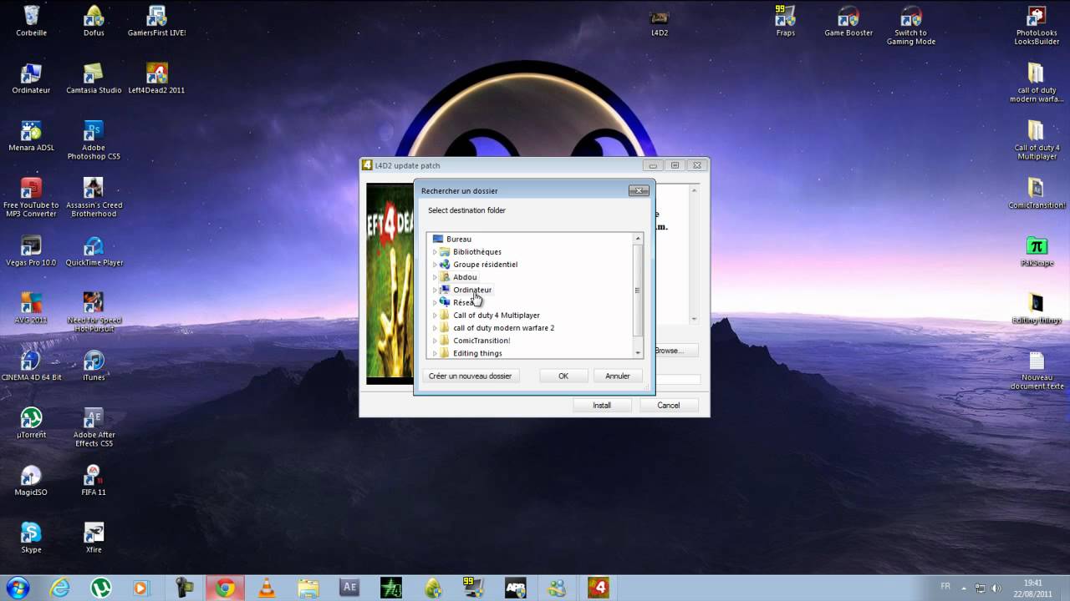This screenshot has height=601, width=1070.
Task: Expand the Groupe résidentiel node arrow
Action: pos(435,265)
